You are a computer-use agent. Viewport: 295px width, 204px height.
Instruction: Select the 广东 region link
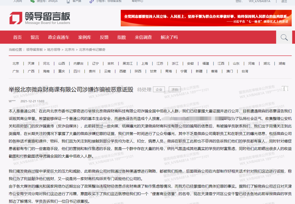[16, 71]
